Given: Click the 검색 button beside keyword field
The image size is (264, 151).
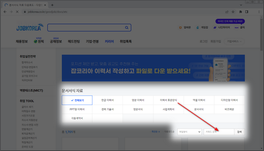Looking at the screenshot, I should coord(239,132).
